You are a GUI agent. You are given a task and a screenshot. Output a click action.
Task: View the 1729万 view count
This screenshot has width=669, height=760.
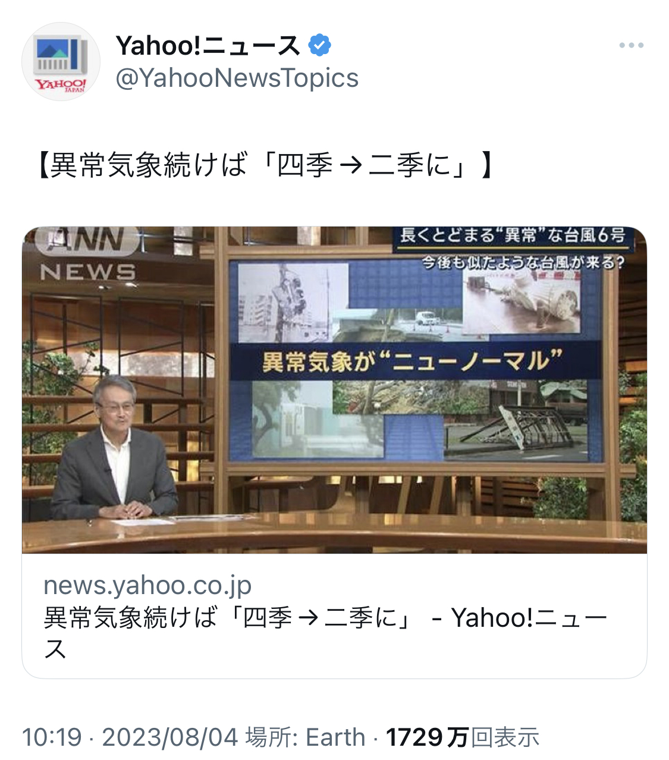tap(428, 737)
